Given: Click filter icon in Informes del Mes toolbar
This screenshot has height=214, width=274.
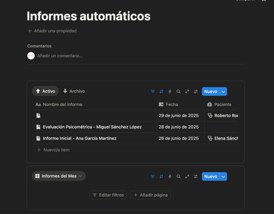Looking at the screenshot, I should [153, 176].
